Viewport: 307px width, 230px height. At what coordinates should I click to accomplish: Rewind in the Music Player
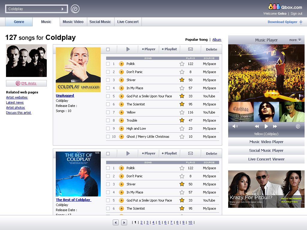257,126
